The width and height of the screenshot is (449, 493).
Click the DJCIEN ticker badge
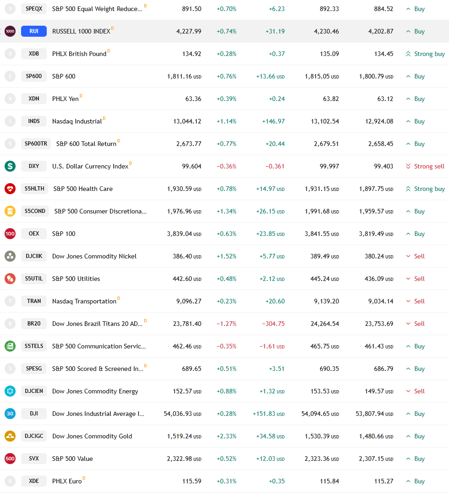click(x=34, y=391)
